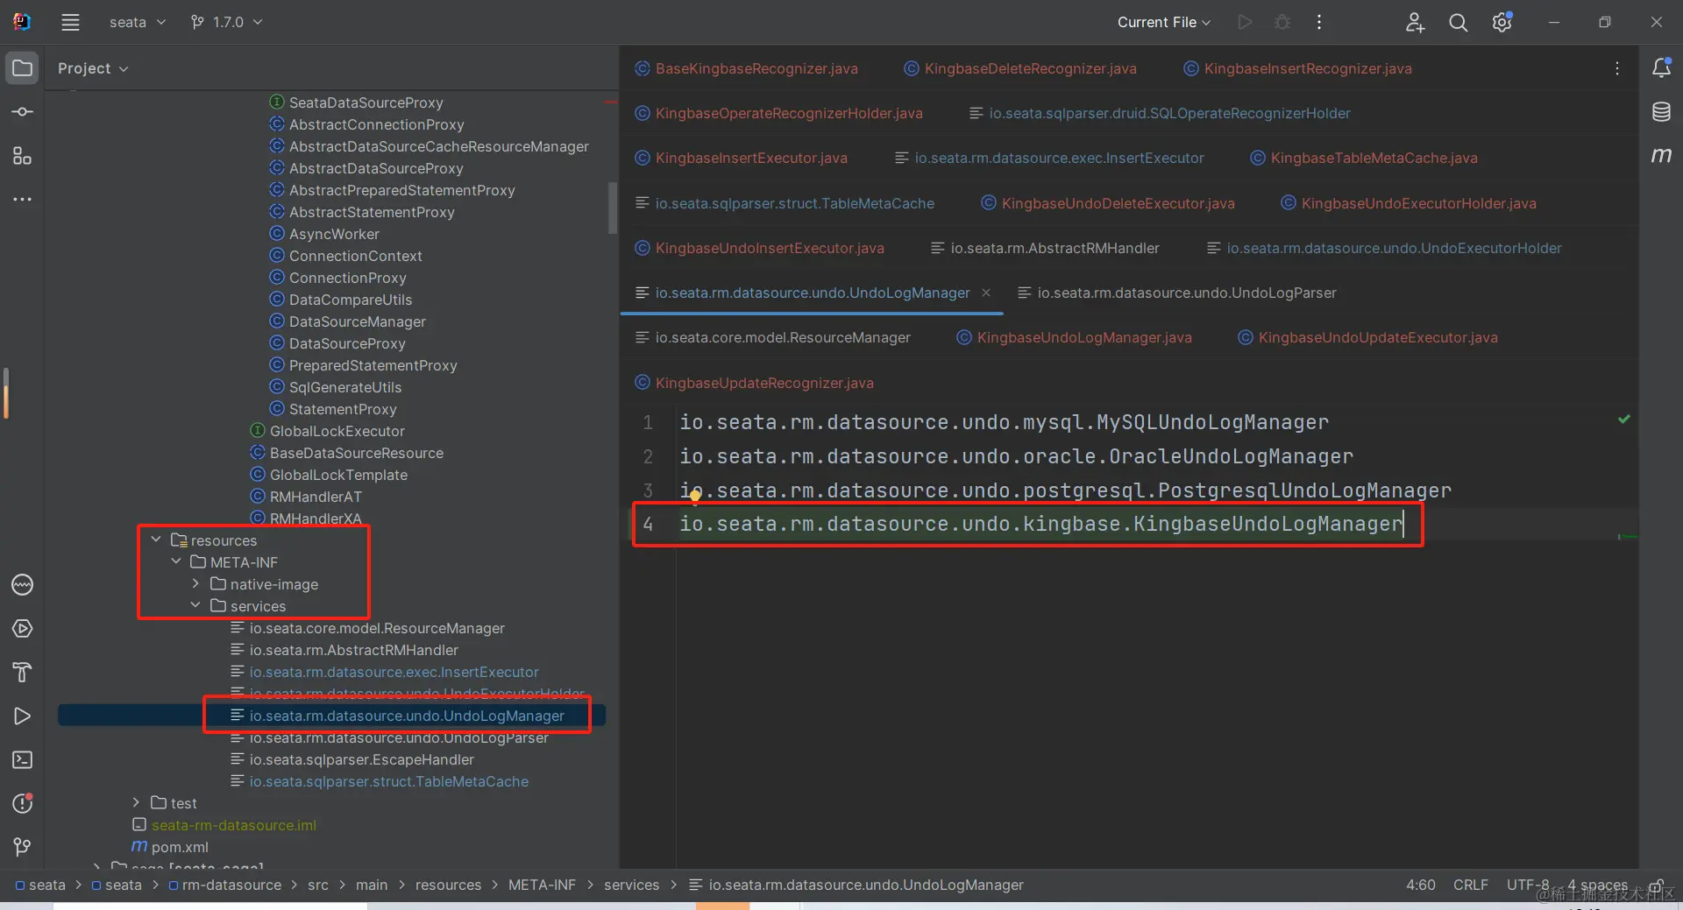Open the Notifications bell panel
Viewport: 1683px width, 910px height.
coord(1661,68)
